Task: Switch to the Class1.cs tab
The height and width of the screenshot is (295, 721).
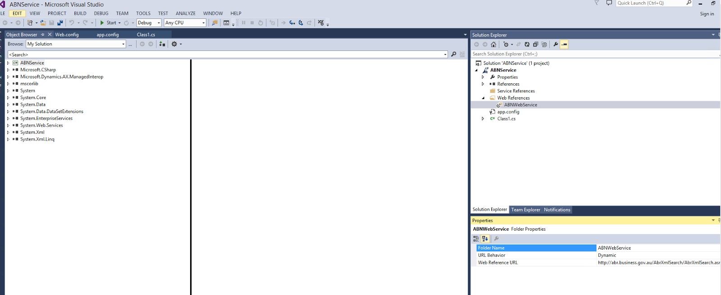Action: point(146,35)
